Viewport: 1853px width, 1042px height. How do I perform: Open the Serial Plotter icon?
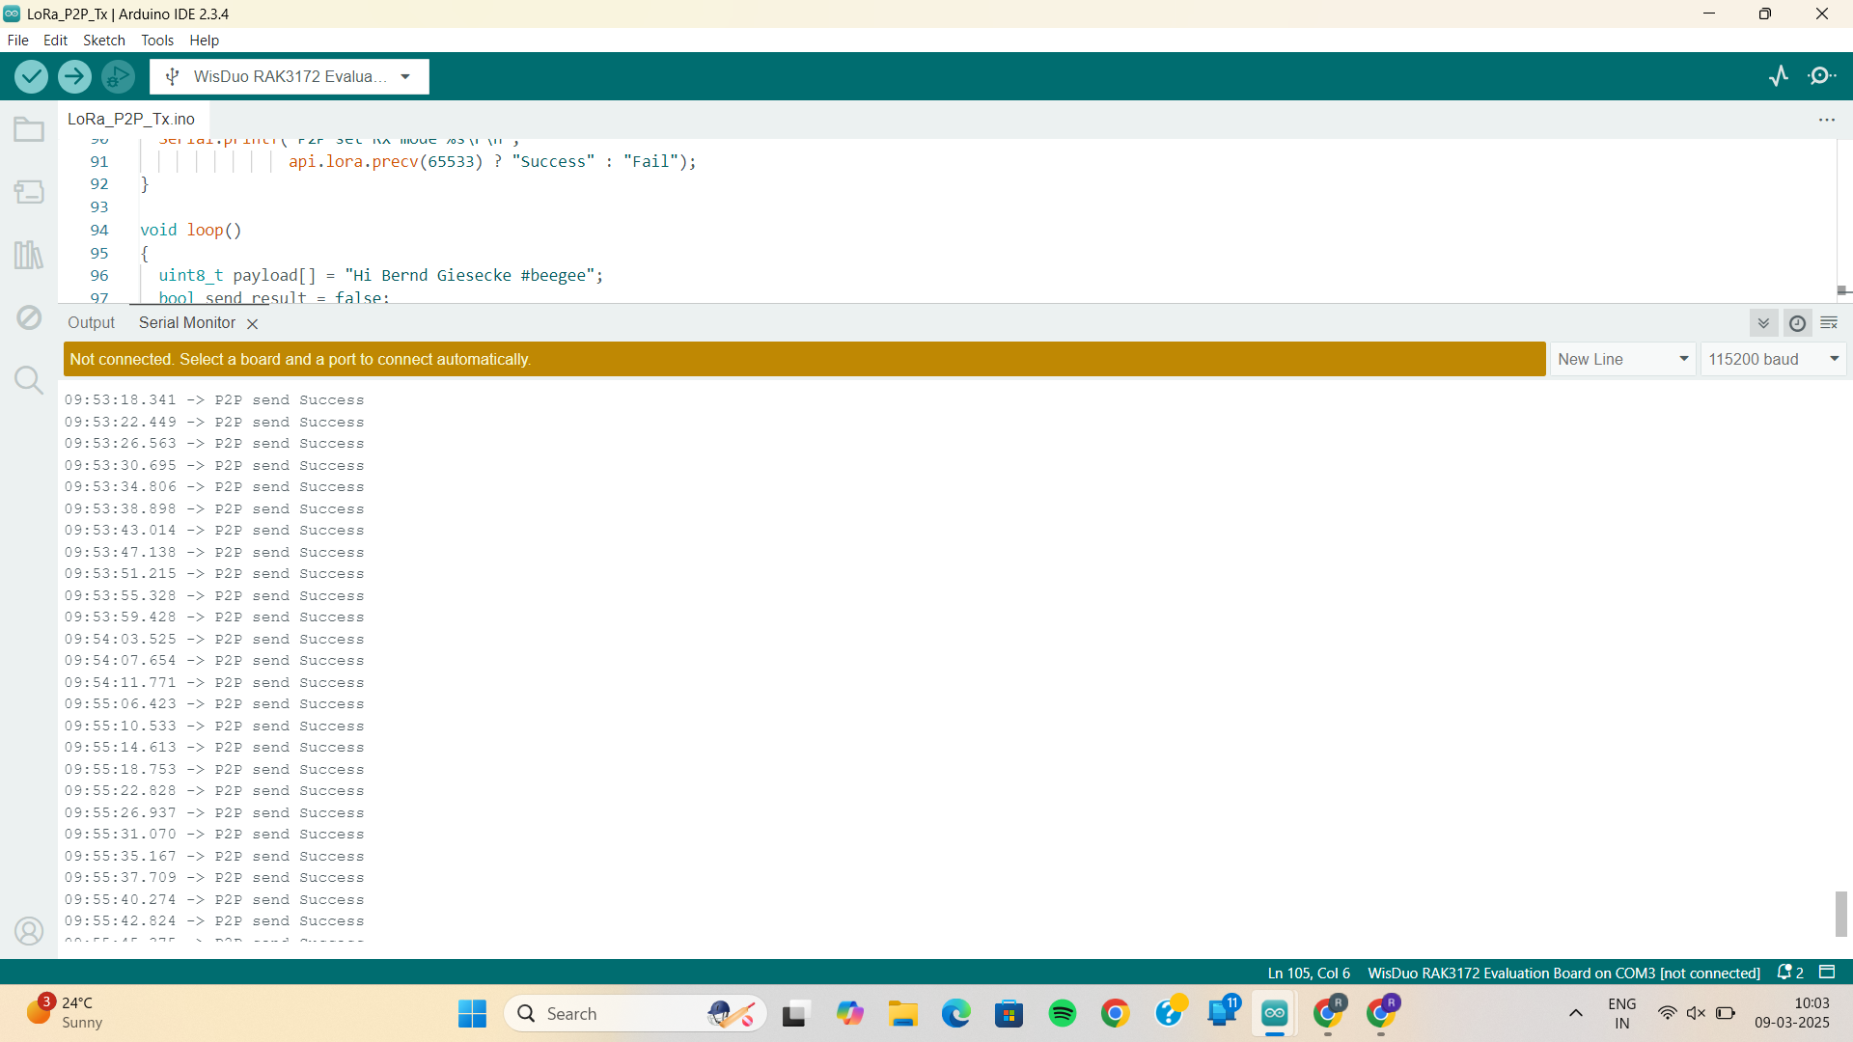(1779, 76)
